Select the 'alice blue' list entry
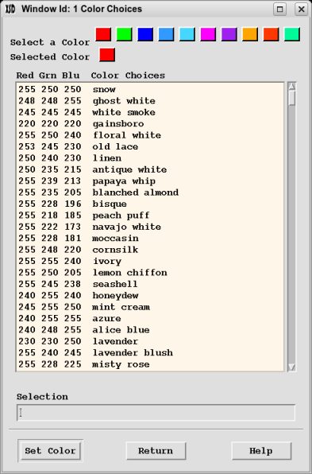The image size is (312, 474). pyautogui.click(x=150, y=330)
